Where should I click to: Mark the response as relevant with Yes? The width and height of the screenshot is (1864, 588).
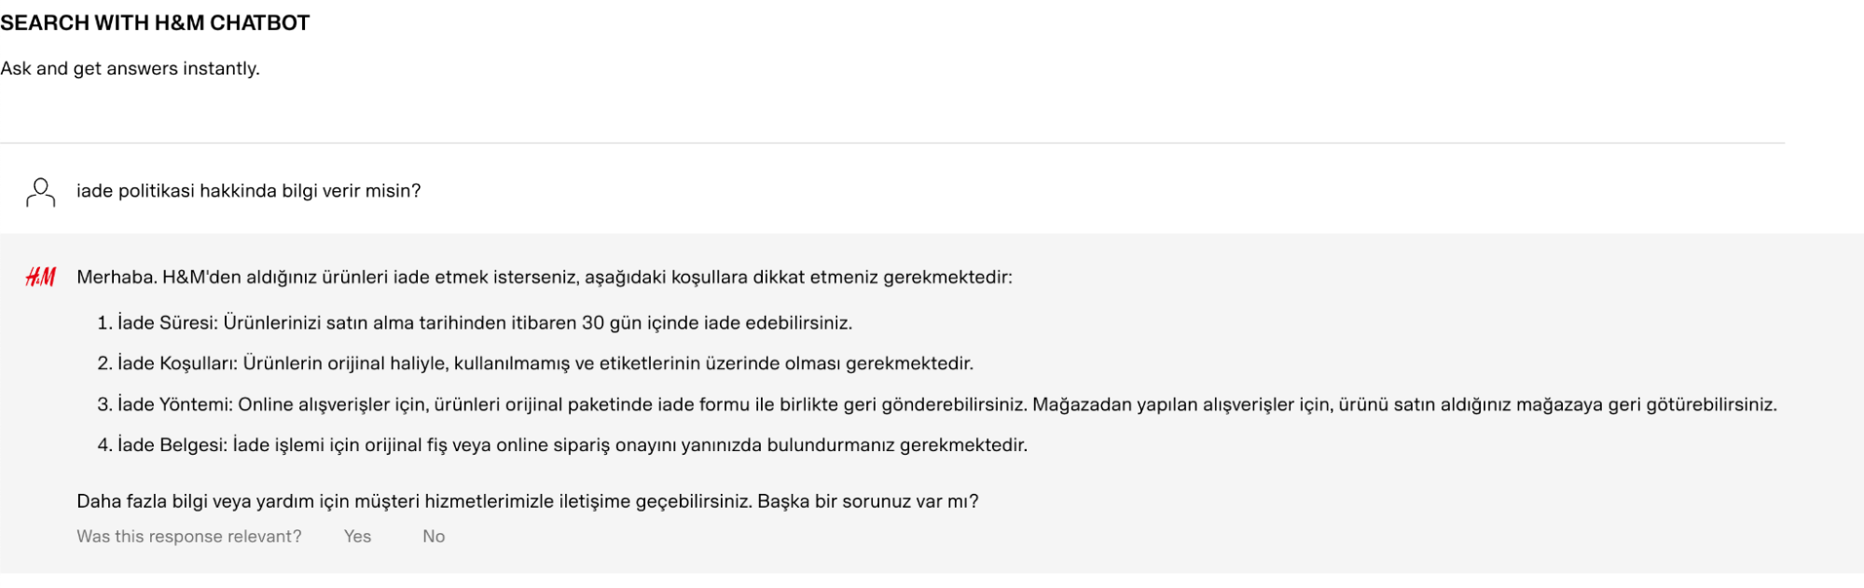tap(357, 537)
